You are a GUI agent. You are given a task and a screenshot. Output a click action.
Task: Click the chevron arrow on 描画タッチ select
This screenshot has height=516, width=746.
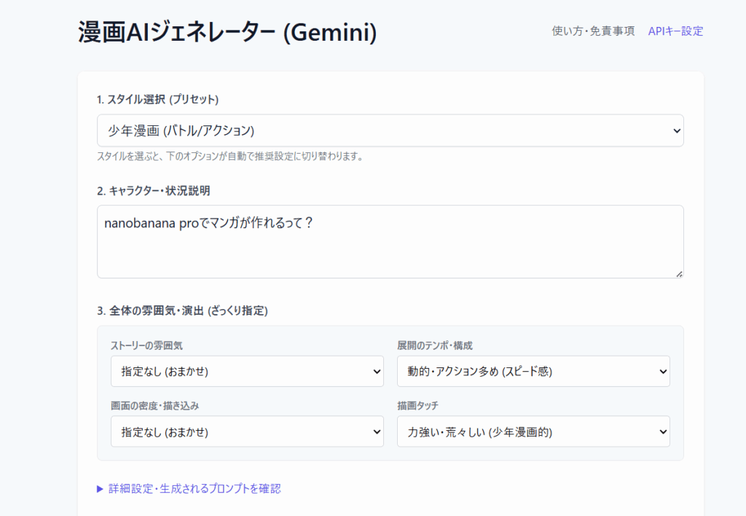(663, 431)
